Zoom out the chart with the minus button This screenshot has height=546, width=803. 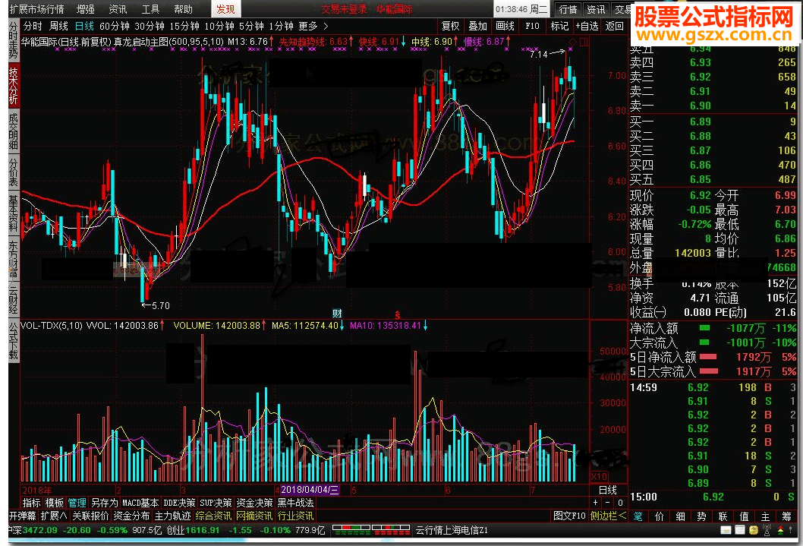[608, 503]
